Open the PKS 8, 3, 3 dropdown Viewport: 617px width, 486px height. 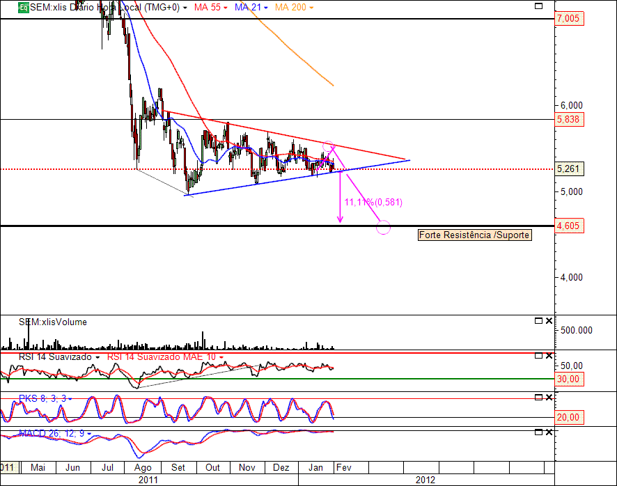(70, 398)
